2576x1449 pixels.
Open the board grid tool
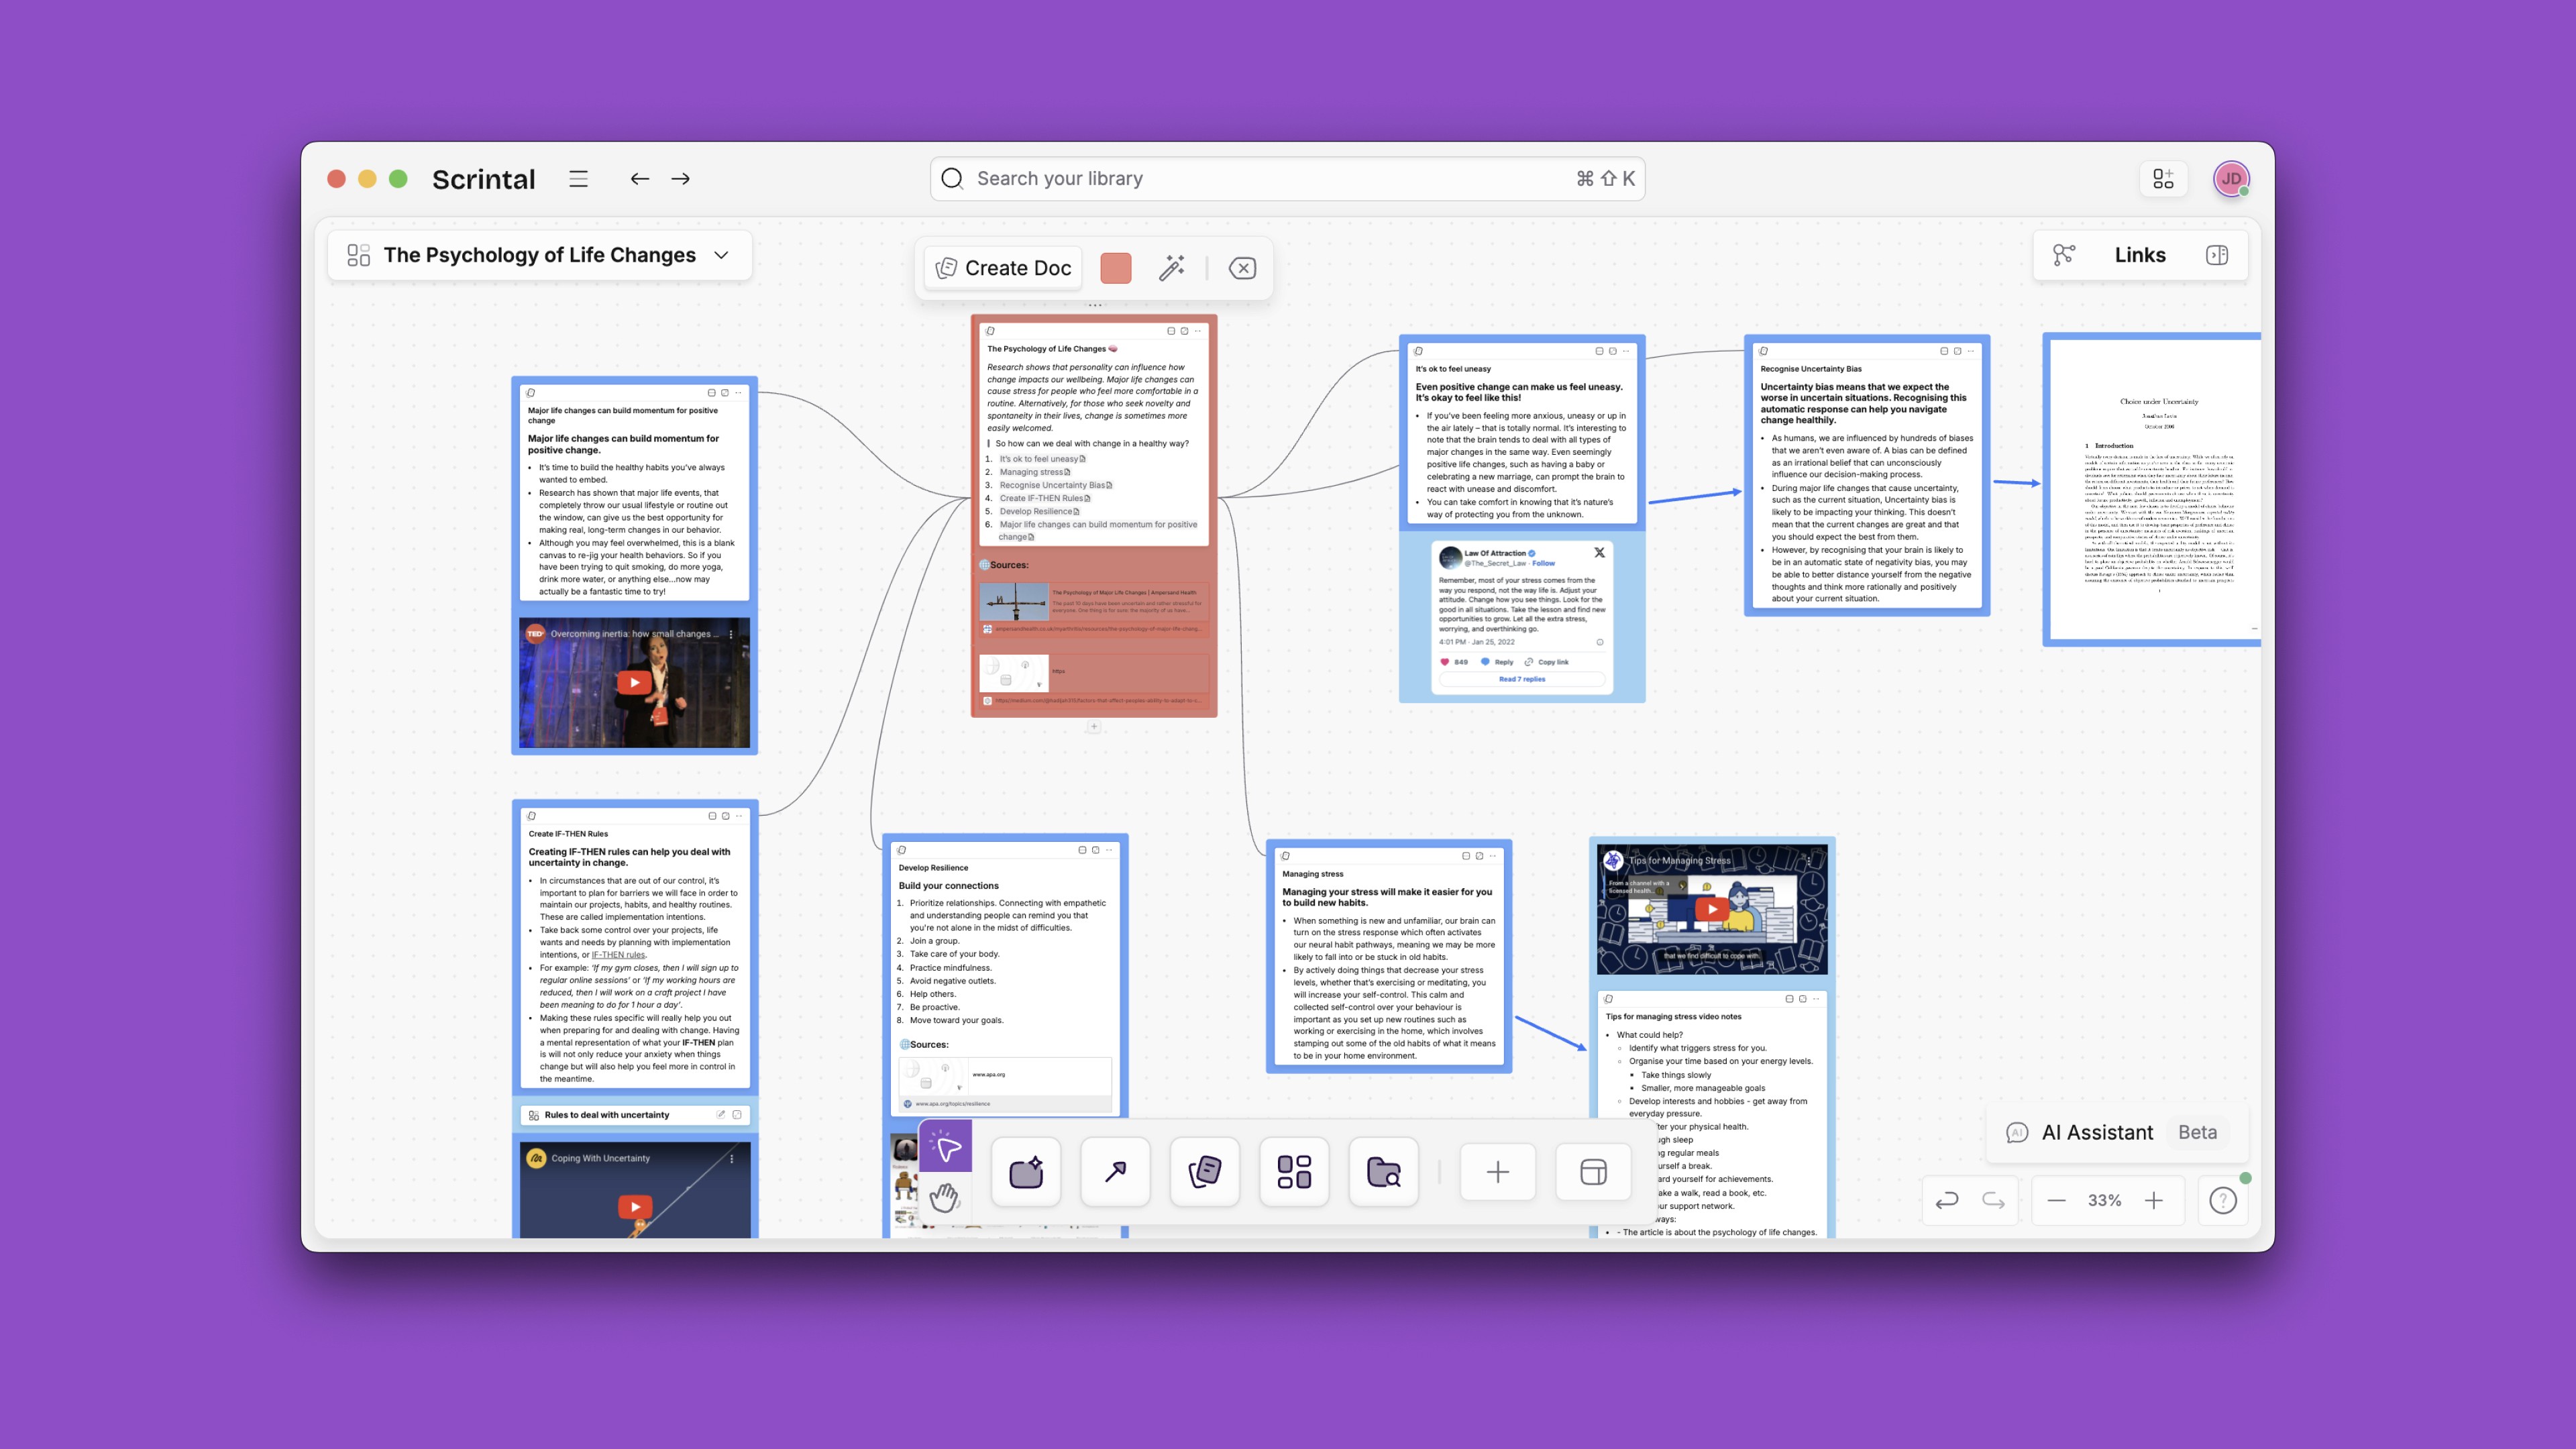coord(1294,1172)
